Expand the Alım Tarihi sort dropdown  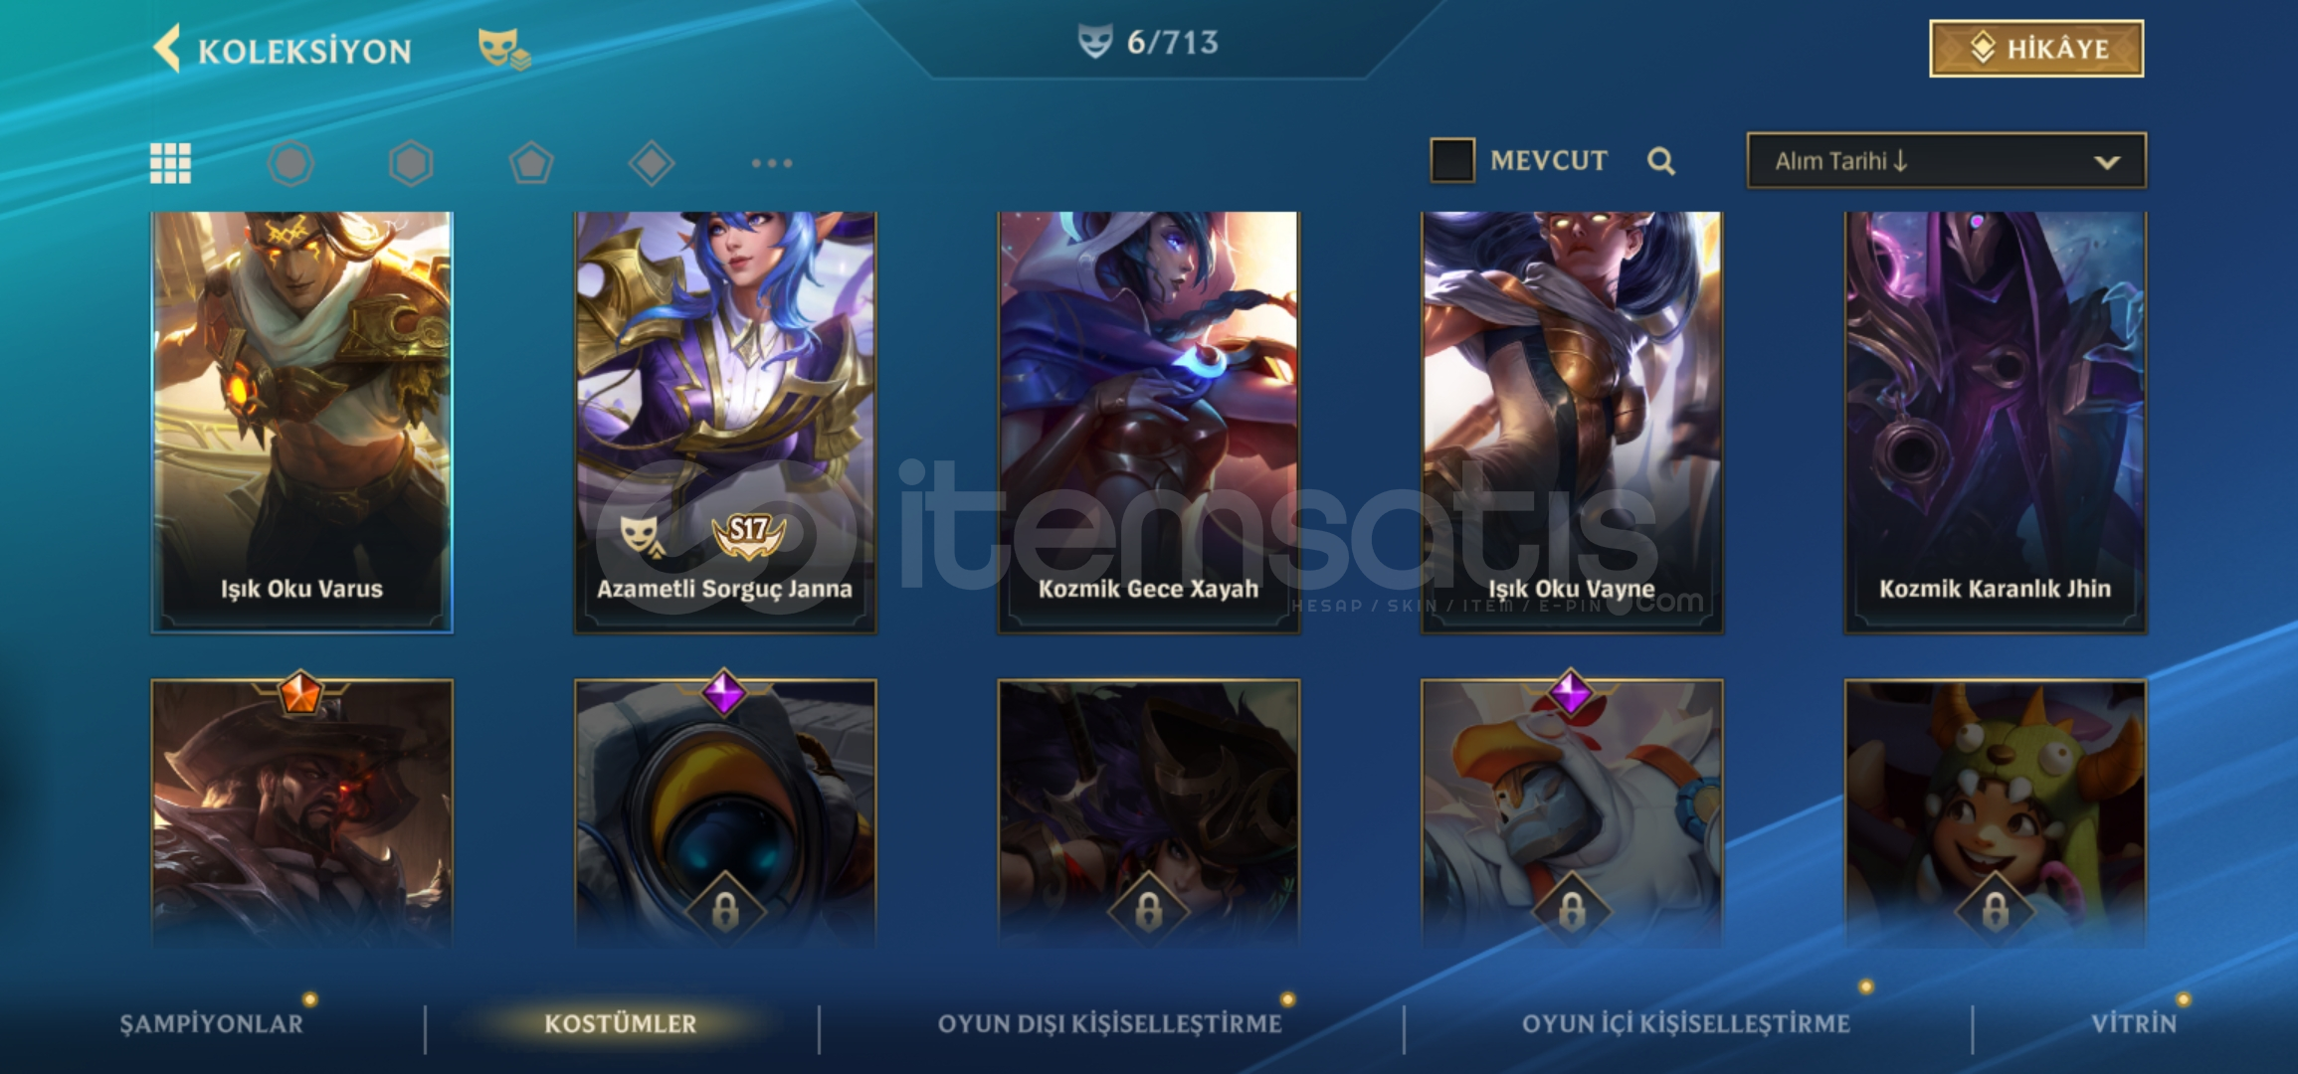click(x=1946, y=160)
